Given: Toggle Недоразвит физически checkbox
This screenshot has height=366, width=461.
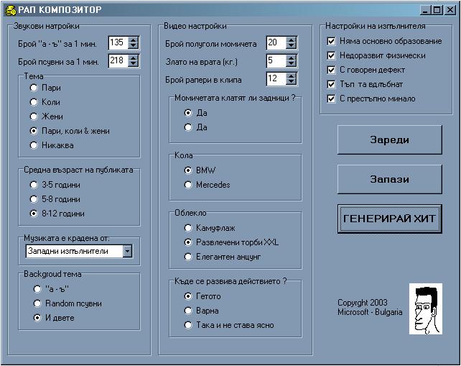Looking at the screenshot, I should 331,55.
